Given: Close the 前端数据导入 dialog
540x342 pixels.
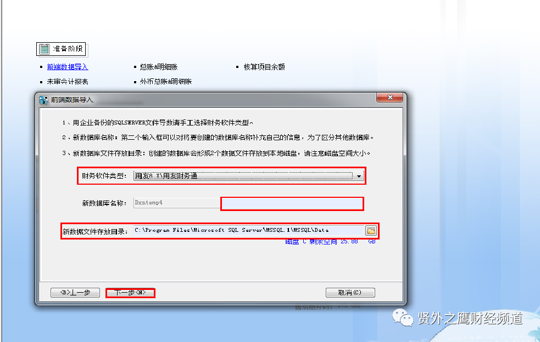Looking at the screenshot, I should click(390, 98).
